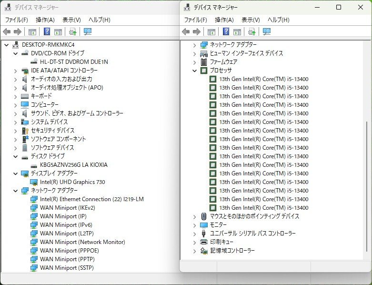Collapse the DESKTOP-RMKMKC4 root node
Screen dimensions: 372x285
click(7, 45)
